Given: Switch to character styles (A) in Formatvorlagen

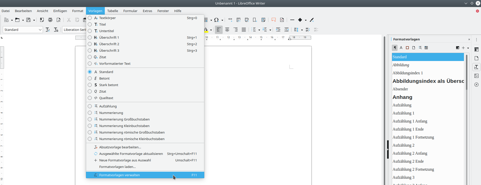Looking at the screenshot, I should click(401, 48).
